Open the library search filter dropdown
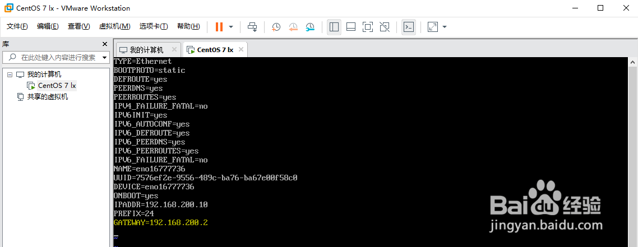 point(105,57)
